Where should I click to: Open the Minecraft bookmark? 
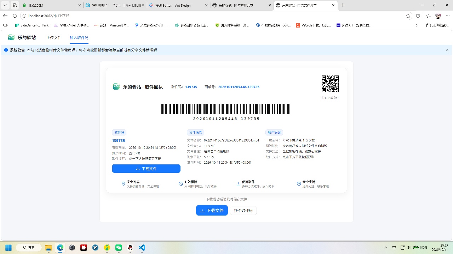pyautogui.click(x=111, y=25)
